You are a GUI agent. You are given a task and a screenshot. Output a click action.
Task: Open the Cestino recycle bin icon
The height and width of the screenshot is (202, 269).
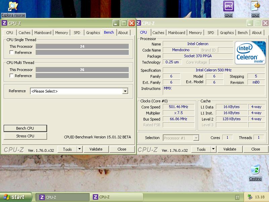pyautogui.click(x=256, y=169)
